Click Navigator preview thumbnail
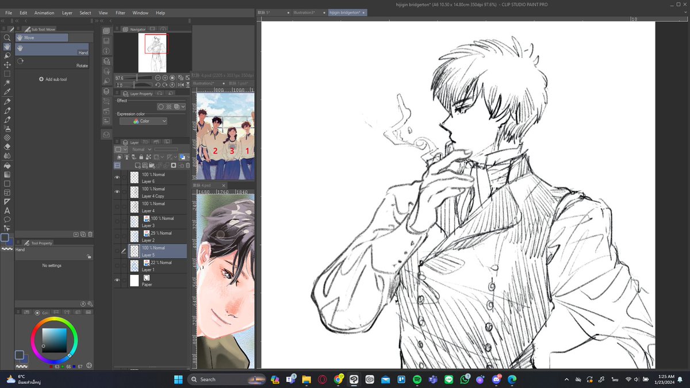The image size is (690, 388). 152,52
